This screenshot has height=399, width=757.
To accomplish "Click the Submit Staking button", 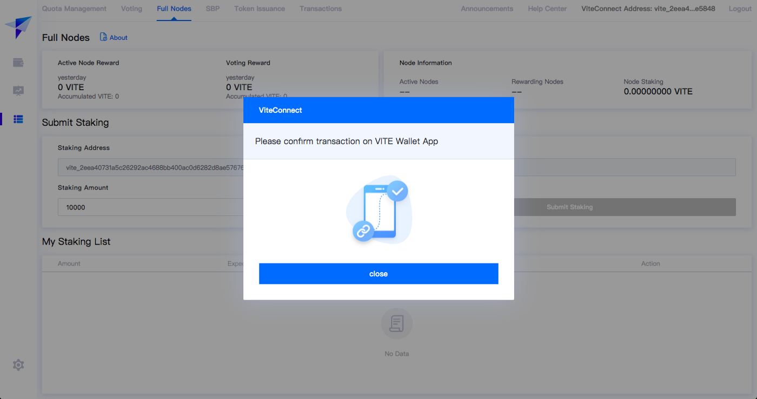I will pos(569,207).
